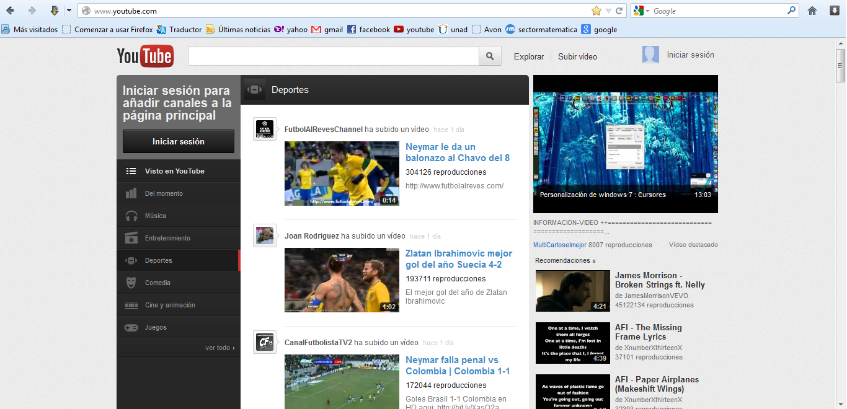
Task: Open the Traductor bookmark
Action: point(180,29)
